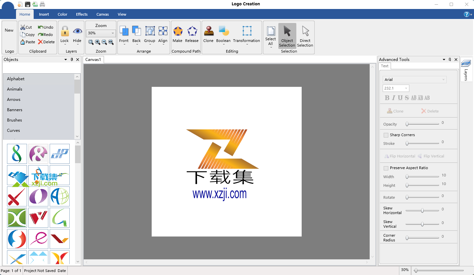The height and width of the screenshot is (275, 474).
Task: Click the Skew Horizontal slider
Action: pos(422,210)
